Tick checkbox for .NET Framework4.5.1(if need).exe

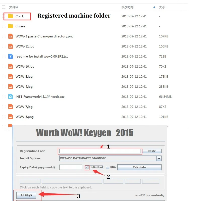4,96
